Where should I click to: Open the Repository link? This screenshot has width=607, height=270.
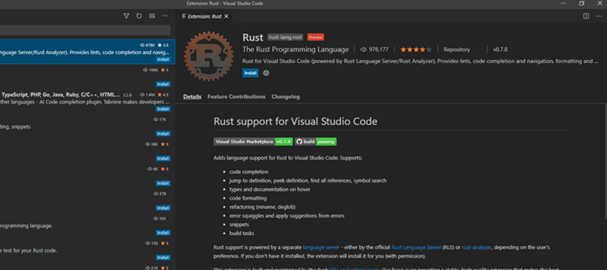[x=457, y=50]
